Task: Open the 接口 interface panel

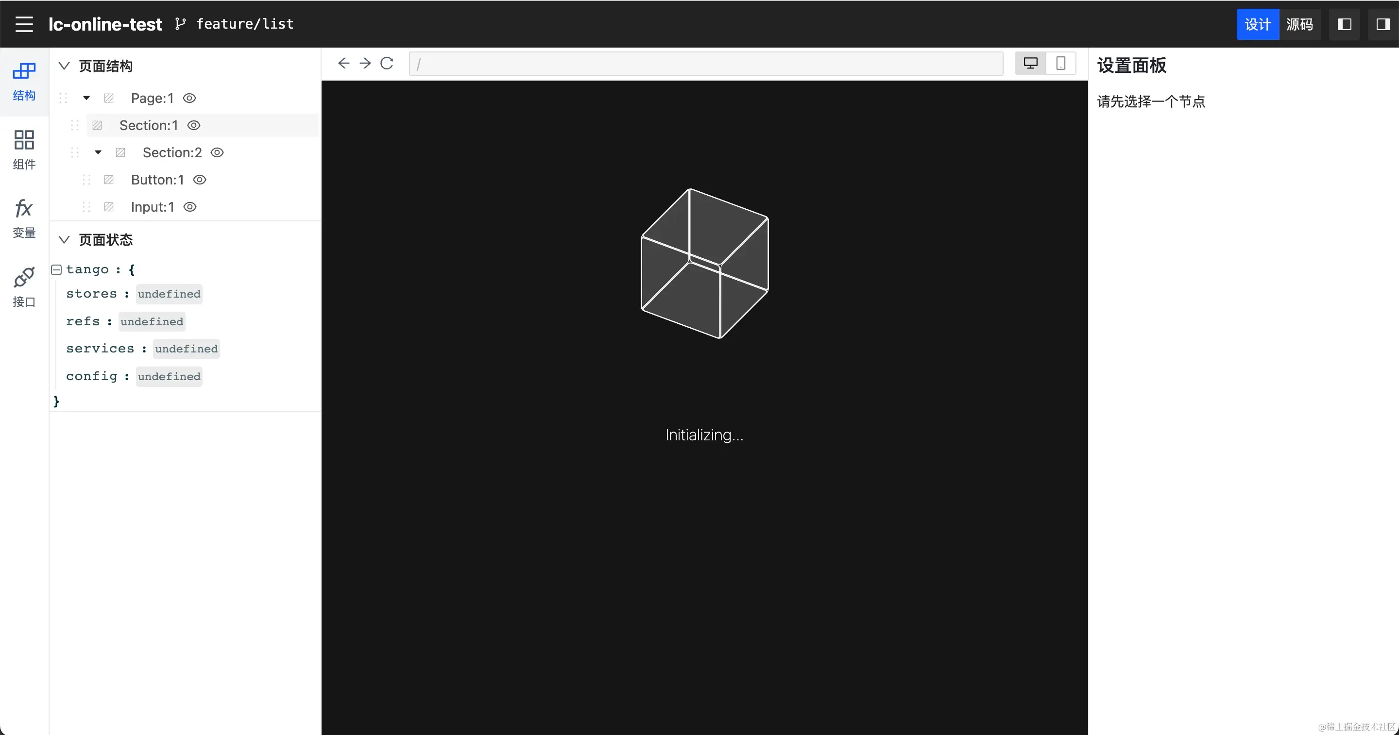Action: tap(24, 287)
